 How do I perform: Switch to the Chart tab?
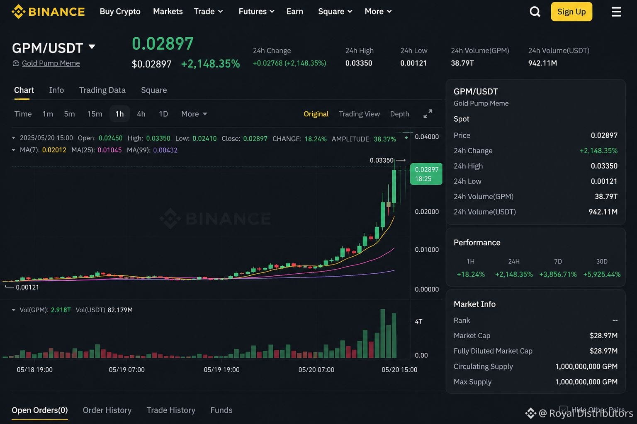[24, 90]
